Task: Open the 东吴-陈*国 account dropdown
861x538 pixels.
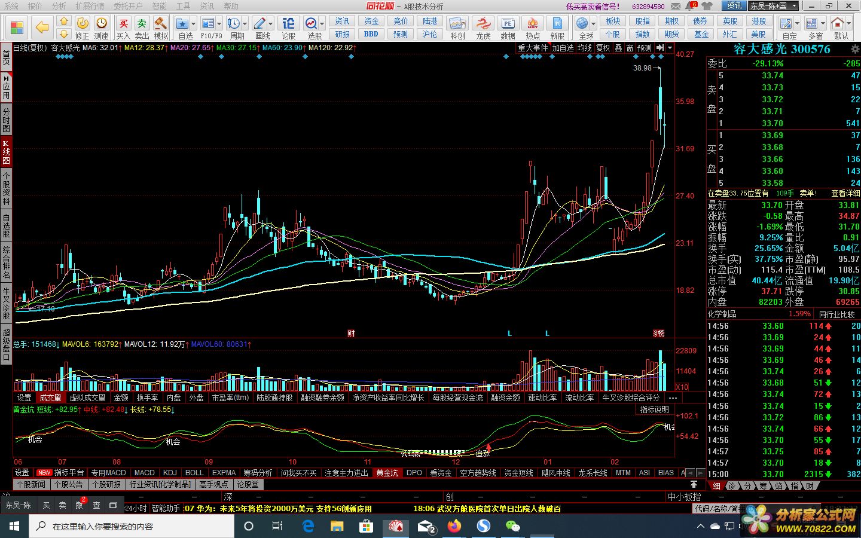Action: [x=773, y=6]
